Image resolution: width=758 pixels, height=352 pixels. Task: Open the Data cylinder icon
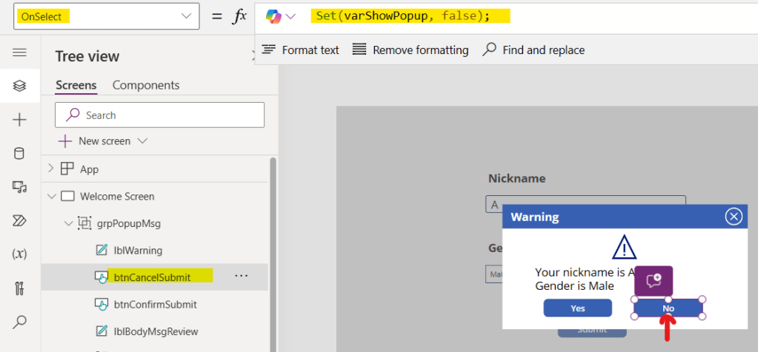pyautogui.click(x=20, y=154)
